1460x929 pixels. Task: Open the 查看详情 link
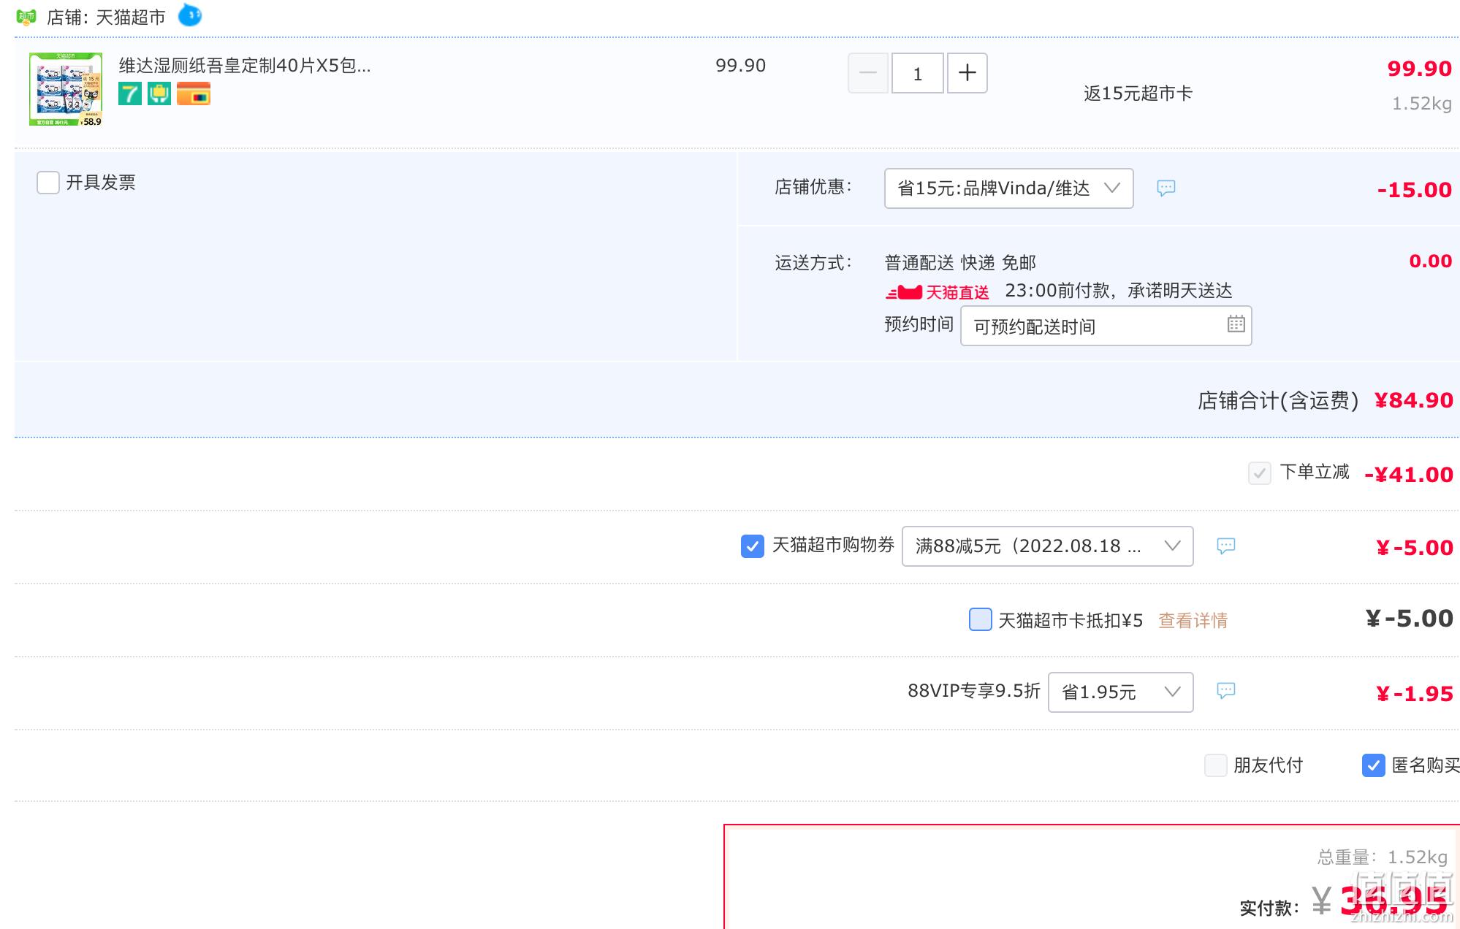pyautogui.click(x=1193, y=621)
